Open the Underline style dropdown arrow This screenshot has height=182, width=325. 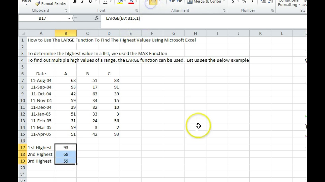click(x=95, y=2)
